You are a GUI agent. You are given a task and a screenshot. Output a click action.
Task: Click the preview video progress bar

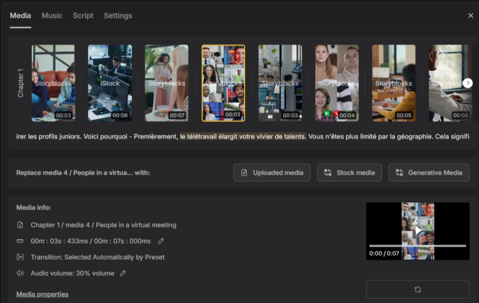(418, 245)
